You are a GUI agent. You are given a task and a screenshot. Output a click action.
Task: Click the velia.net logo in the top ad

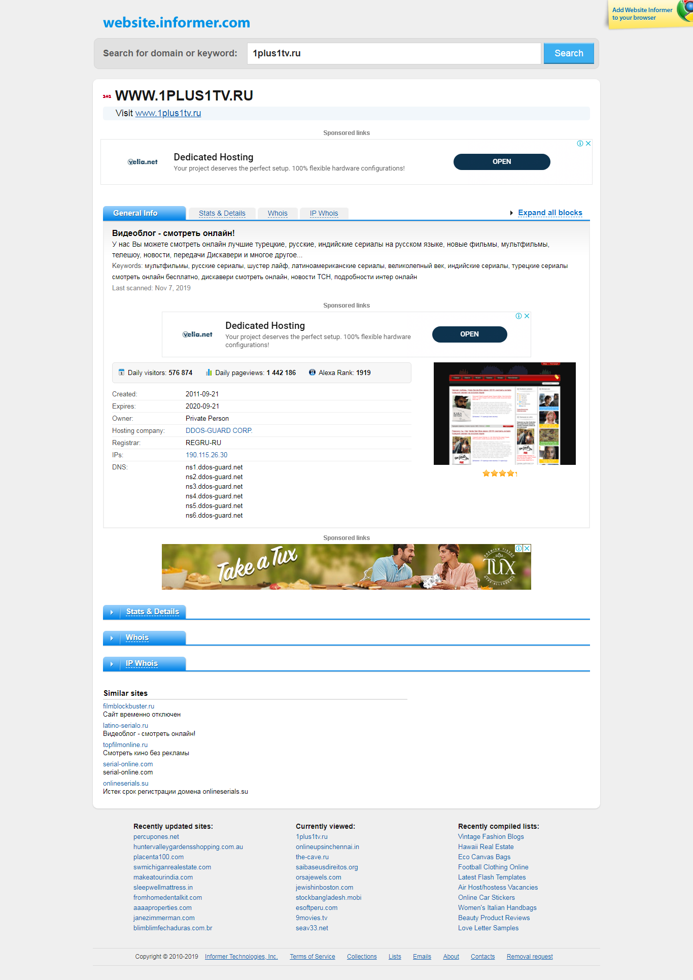point(143,162)
